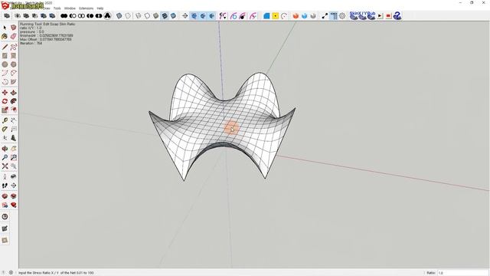The height and width of the screenshot is (276, 490).
Task: Click the 'Iteration : 764' text
Action: [x=31, y=43]
